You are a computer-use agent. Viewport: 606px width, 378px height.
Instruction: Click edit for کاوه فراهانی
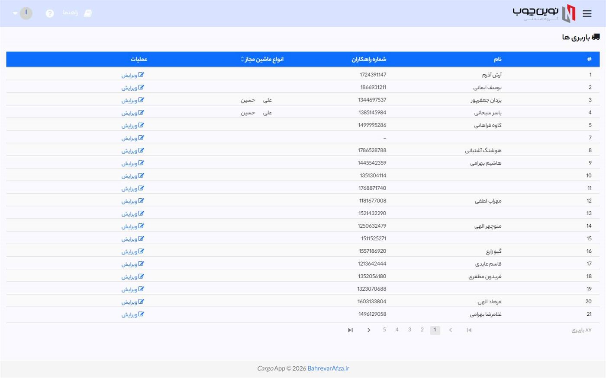tap(132, 125)
